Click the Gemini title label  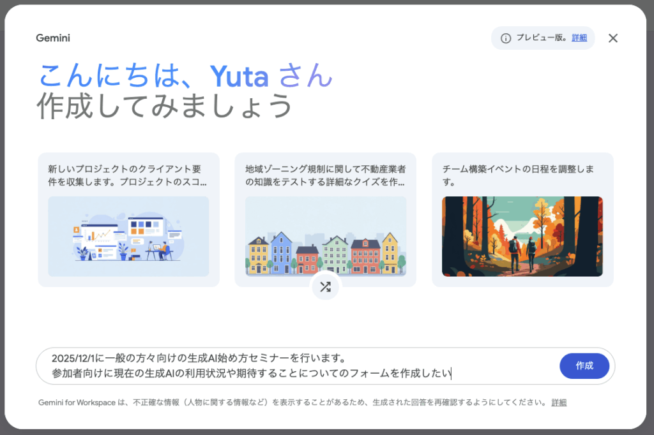pos(53,38)
